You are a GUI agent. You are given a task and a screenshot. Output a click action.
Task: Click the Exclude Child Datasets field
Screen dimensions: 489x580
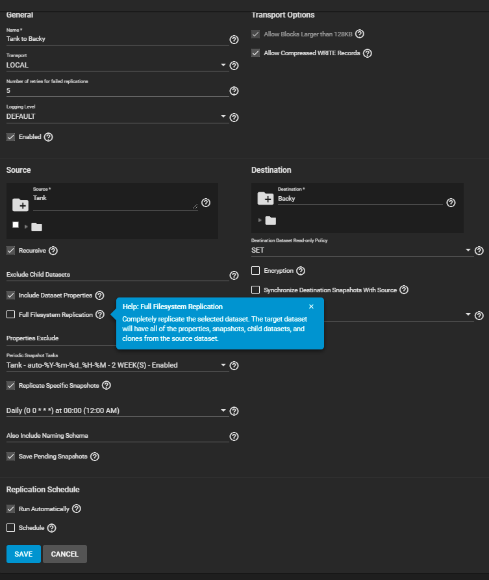pyautogui.click(x=118, y=275)
